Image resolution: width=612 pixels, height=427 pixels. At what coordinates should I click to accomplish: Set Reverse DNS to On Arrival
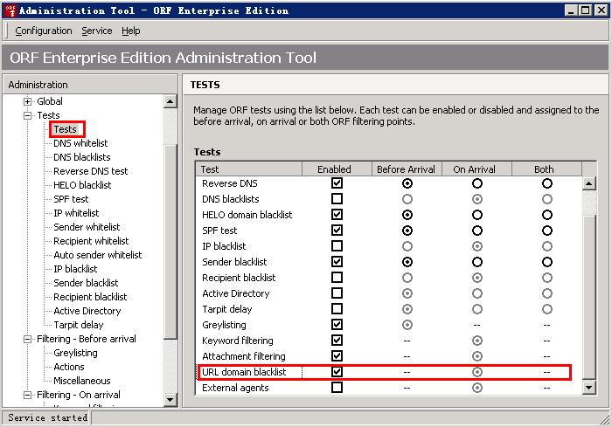[477, 183]
